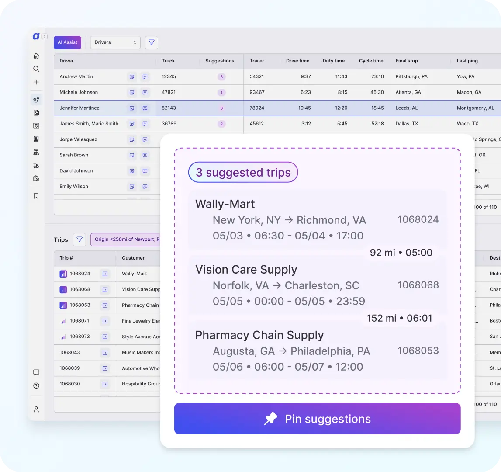Open the notes icon for Andrew Martin

point(131,77)
